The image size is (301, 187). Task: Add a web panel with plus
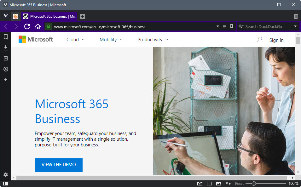tap(6, 80)
